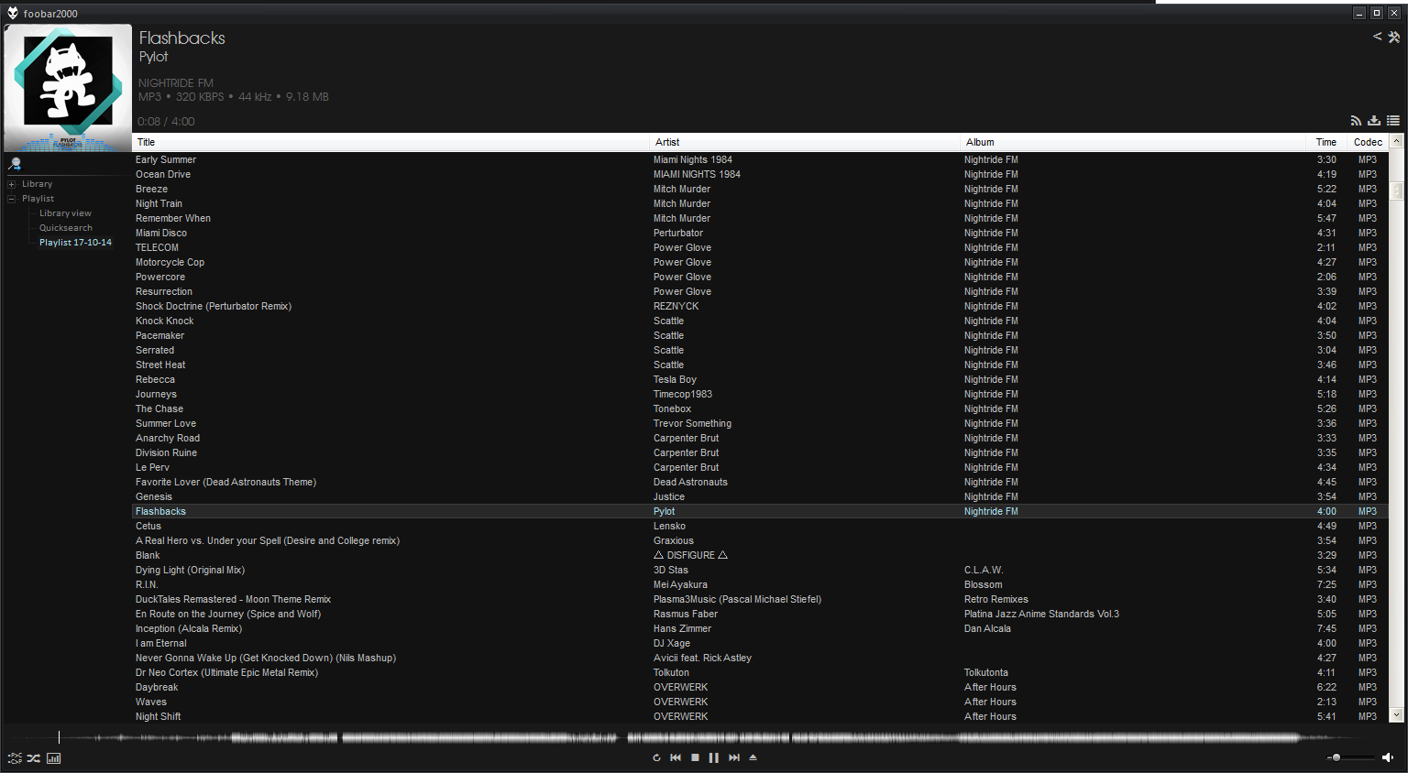Click album cell 'Platina Jazz Anime Standards Vol.3'

point(1041,614)
